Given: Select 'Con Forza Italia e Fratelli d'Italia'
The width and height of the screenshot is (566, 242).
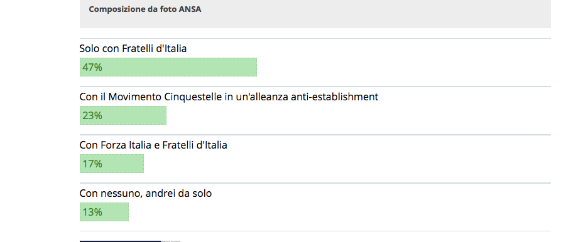Looking at the screenshot, I should (153, 145).
